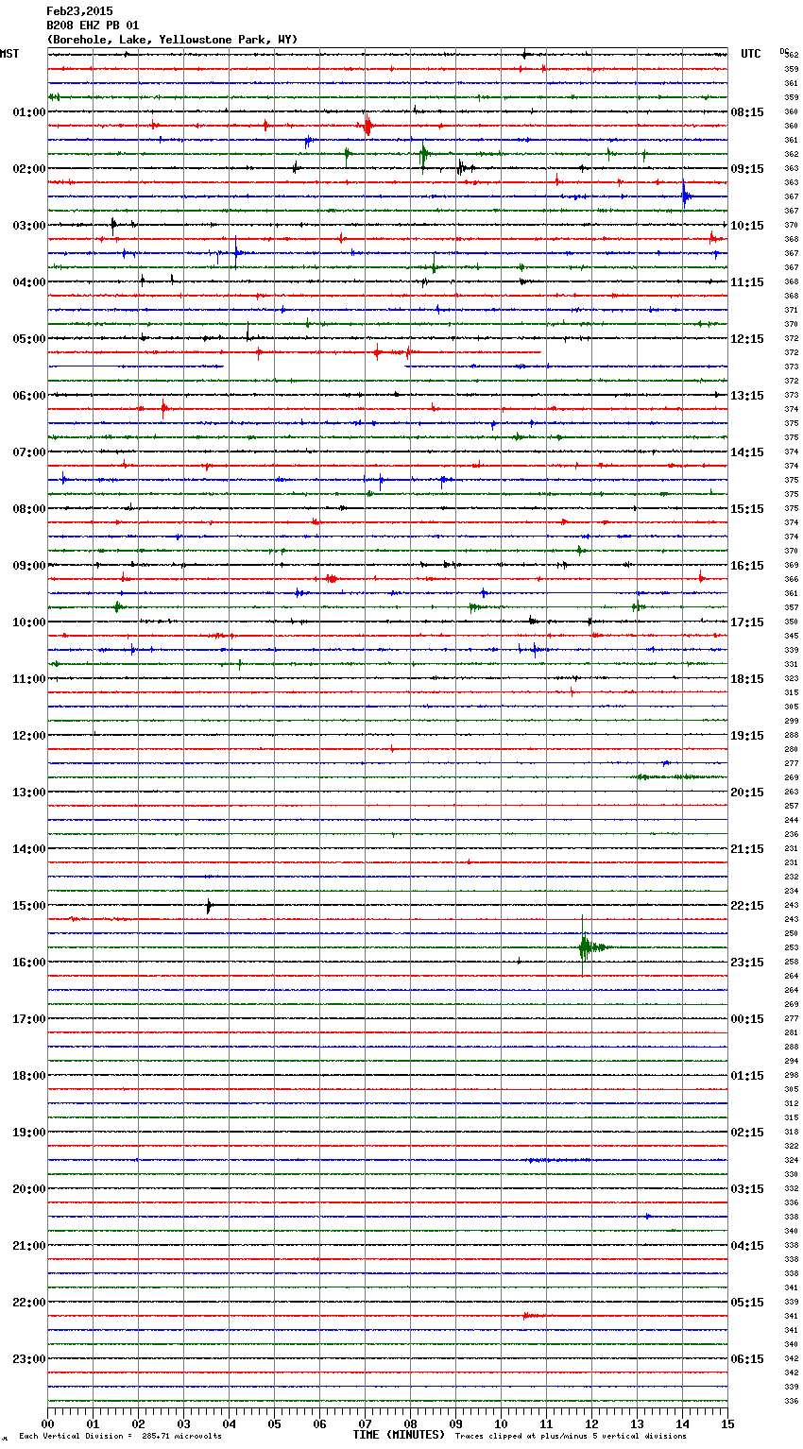Click minute tick 13 on the time axis
This screenshot has height=1449, width=803.
pos(637,1423)
